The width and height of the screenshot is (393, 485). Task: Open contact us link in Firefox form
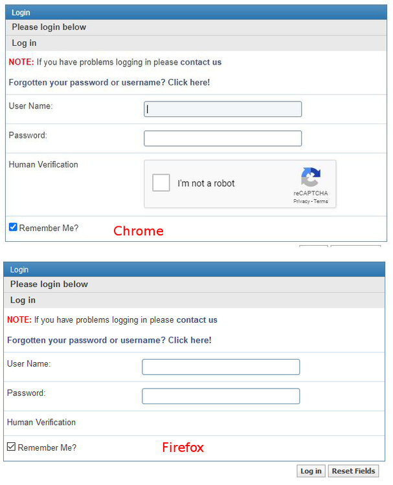coord(197,320)
